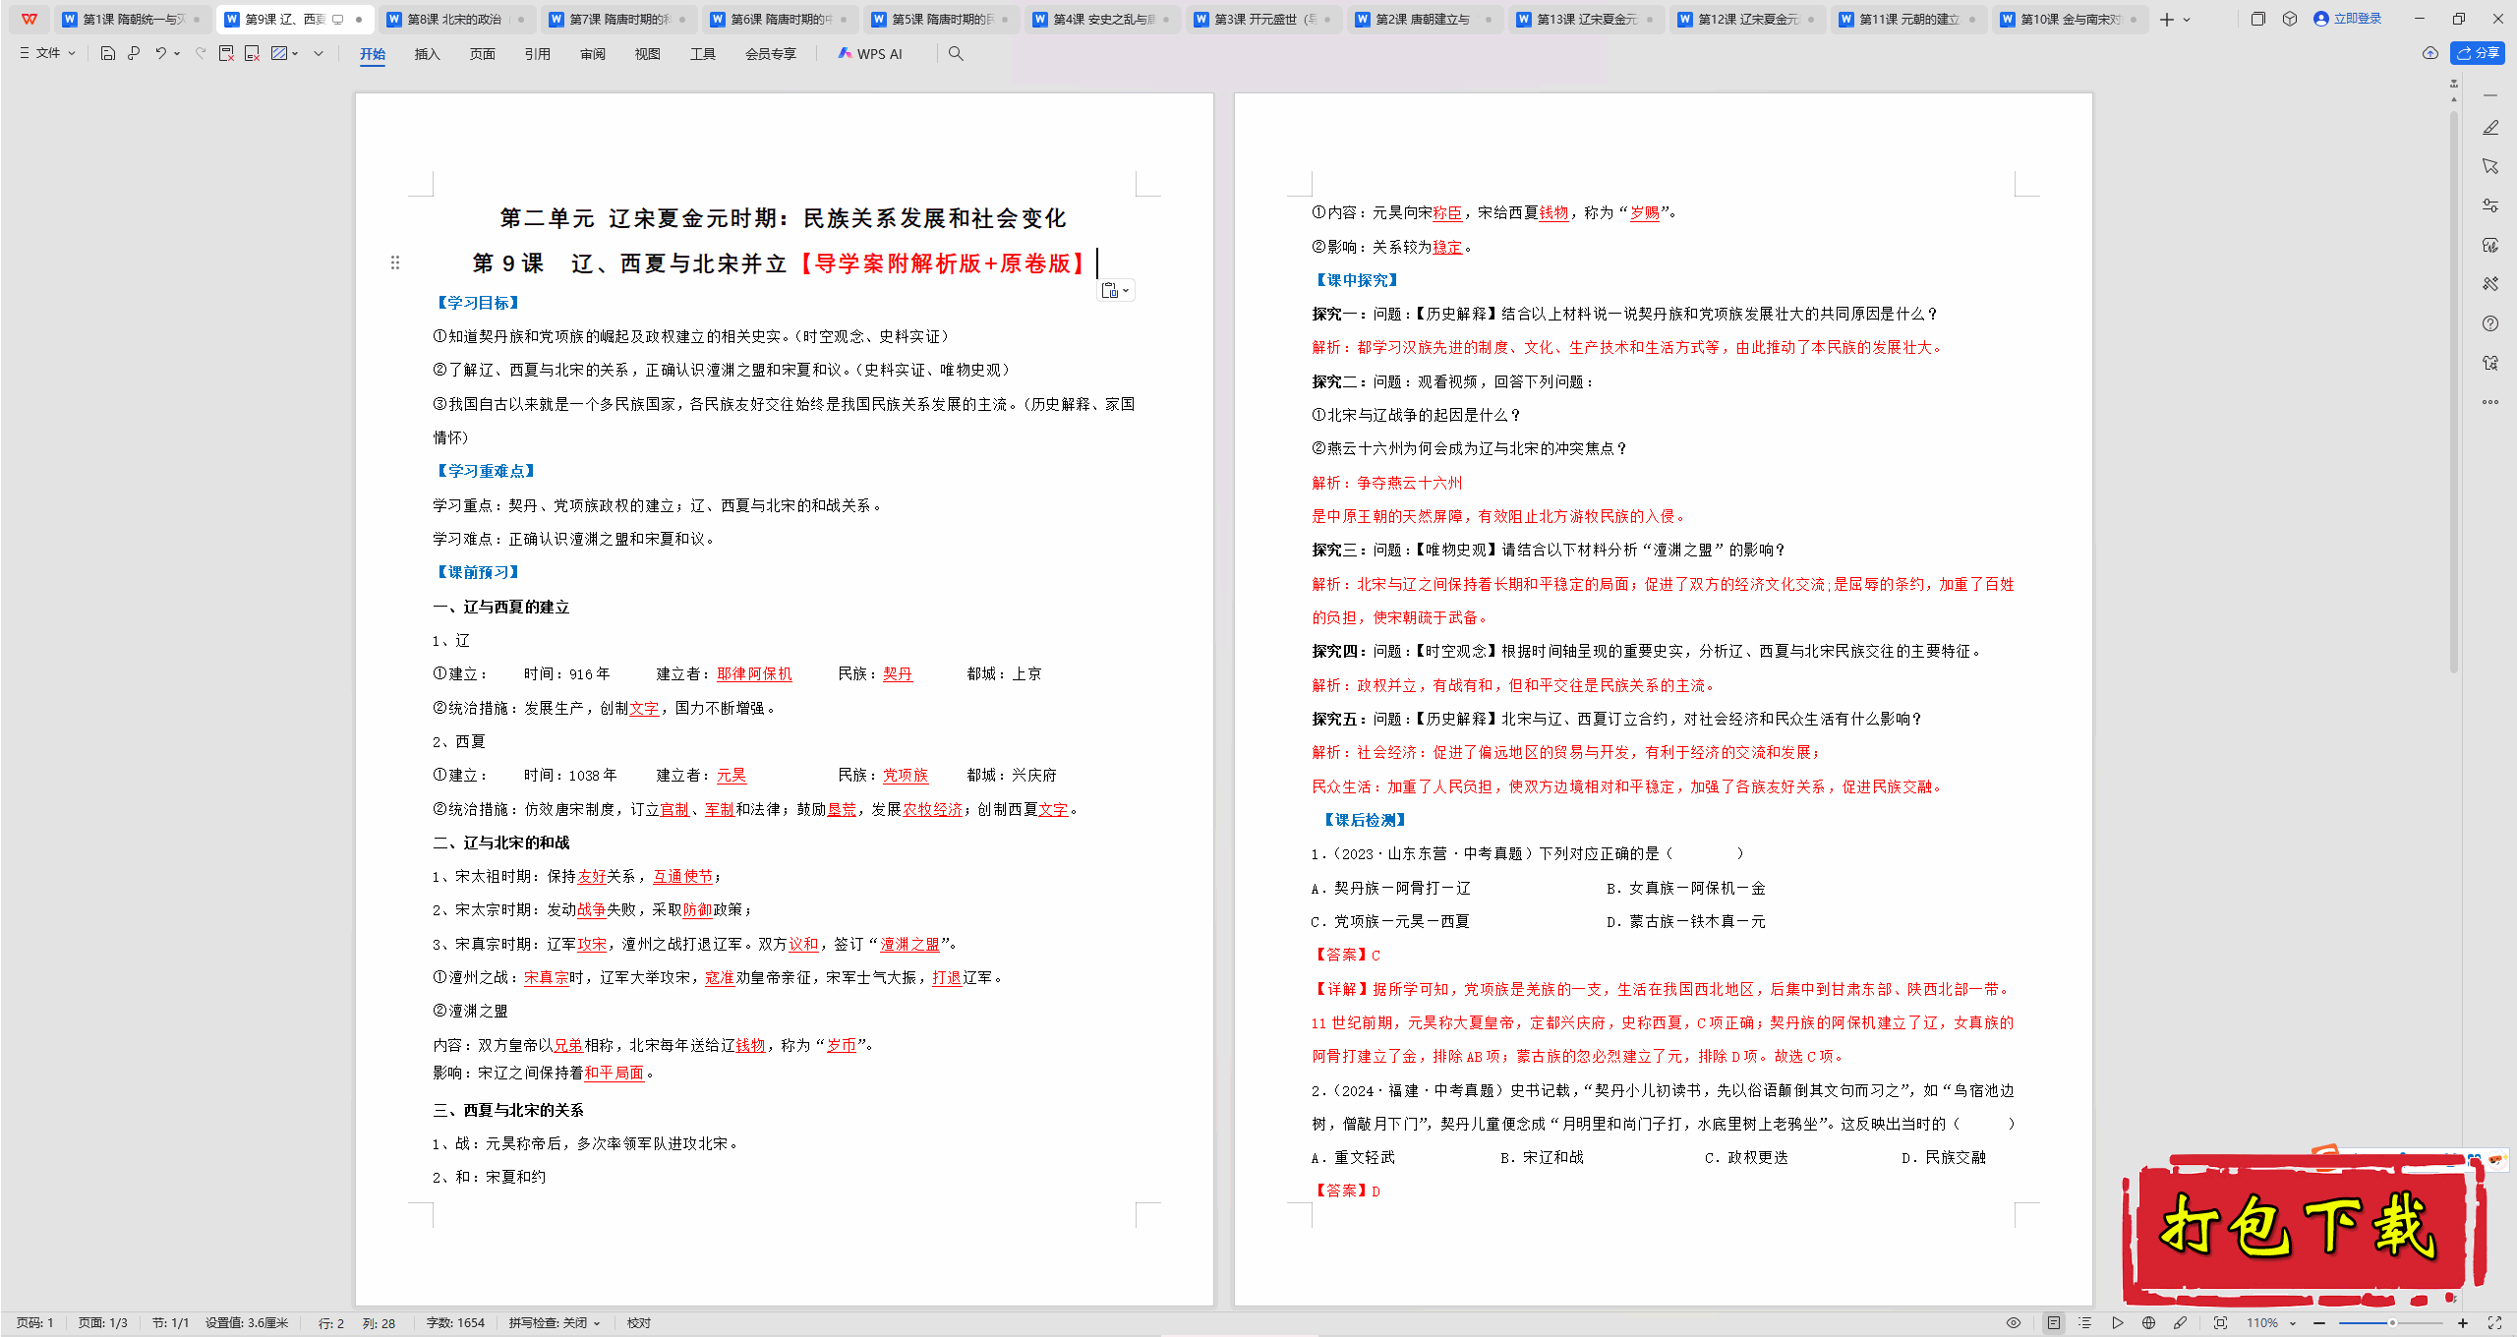2517x1337 pixels.
Task: Select the 视图 ribbon tab
Action: pos(648,54)
